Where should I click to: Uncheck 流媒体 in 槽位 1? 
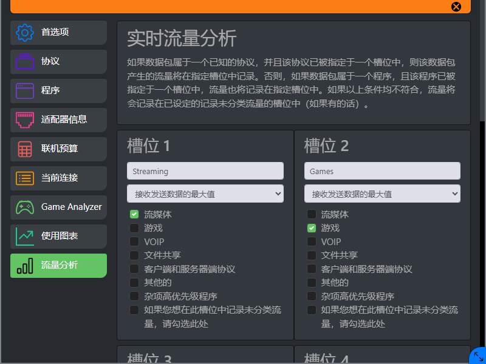click(134, 214)
